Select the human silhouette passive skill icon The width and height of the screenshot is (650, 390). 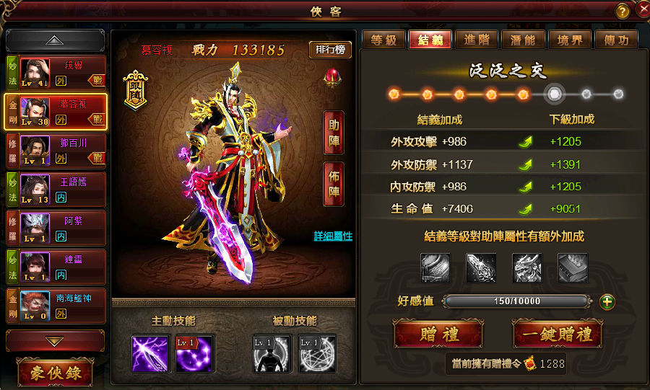tap(271, 354)
